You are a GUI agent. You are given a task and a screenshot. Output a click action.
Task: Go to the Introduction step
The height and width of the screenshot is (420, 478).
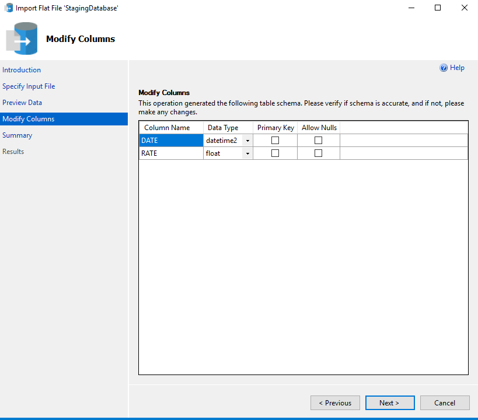point(22,70)
